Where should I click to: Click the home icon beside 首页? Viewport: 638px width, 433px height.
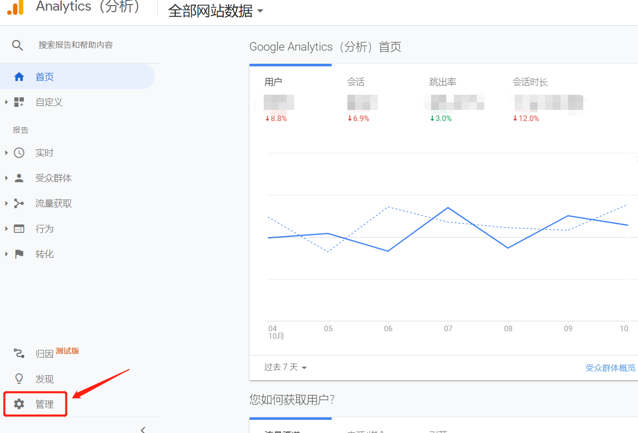coord(19,77)
